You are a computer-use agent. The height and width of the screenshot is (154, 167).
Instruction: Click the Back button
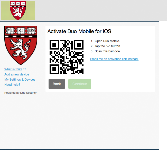pyautogui.click(x=57, y=84)
